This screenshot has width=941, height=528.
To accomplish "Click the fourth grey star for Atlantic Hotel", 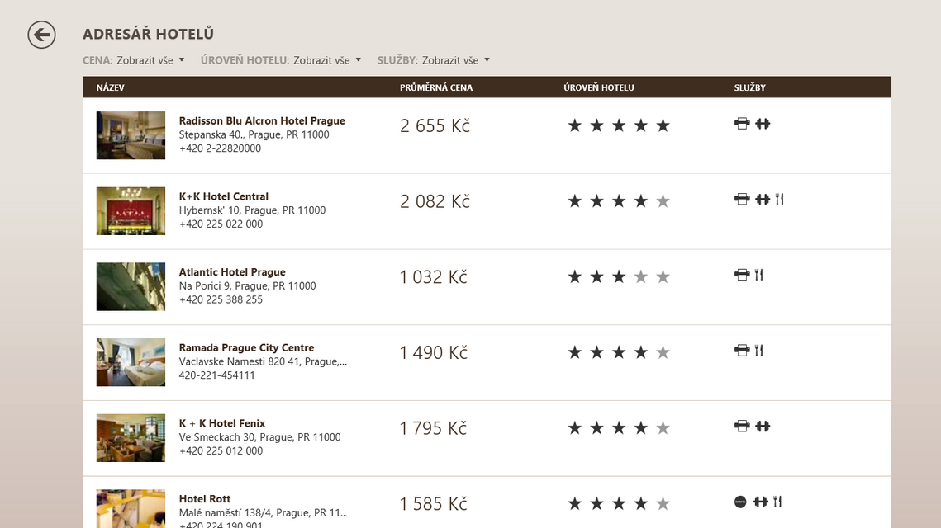I will click(x=640, y=277).
